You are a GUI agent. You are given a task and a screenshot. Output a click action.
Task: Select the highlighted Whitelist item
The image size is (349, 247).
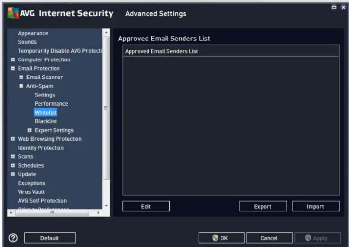pos(46,113)
